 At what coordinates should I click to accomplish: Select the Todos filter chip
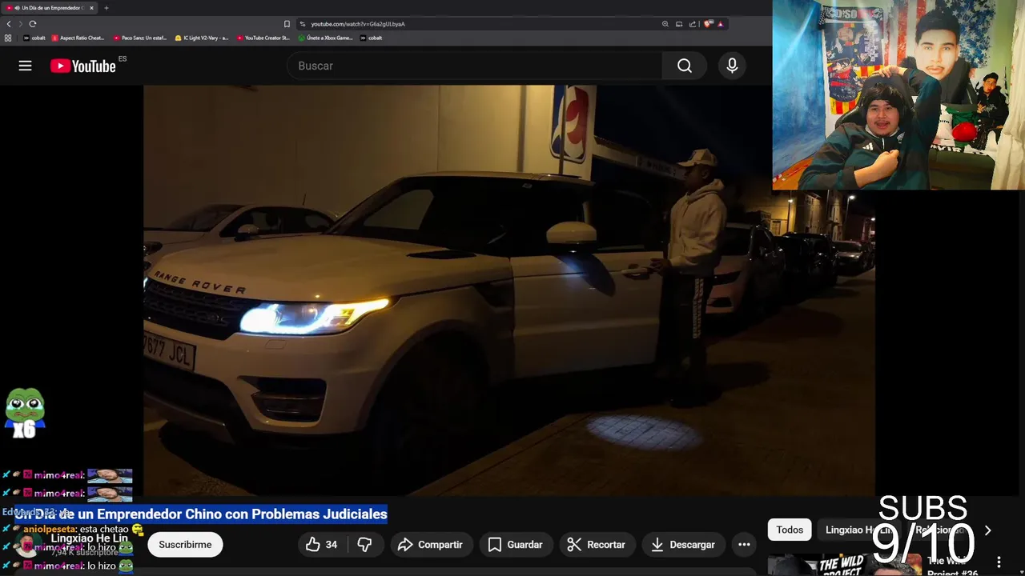(790, 530)
